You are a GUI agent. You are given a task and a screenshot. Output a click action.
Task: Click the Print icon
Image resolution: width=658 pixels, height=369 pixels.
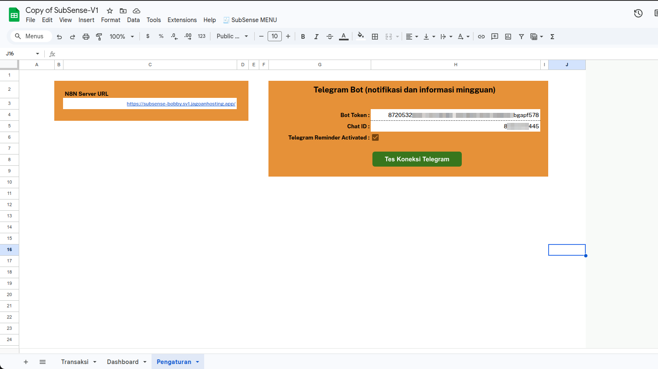coord(86,37)
